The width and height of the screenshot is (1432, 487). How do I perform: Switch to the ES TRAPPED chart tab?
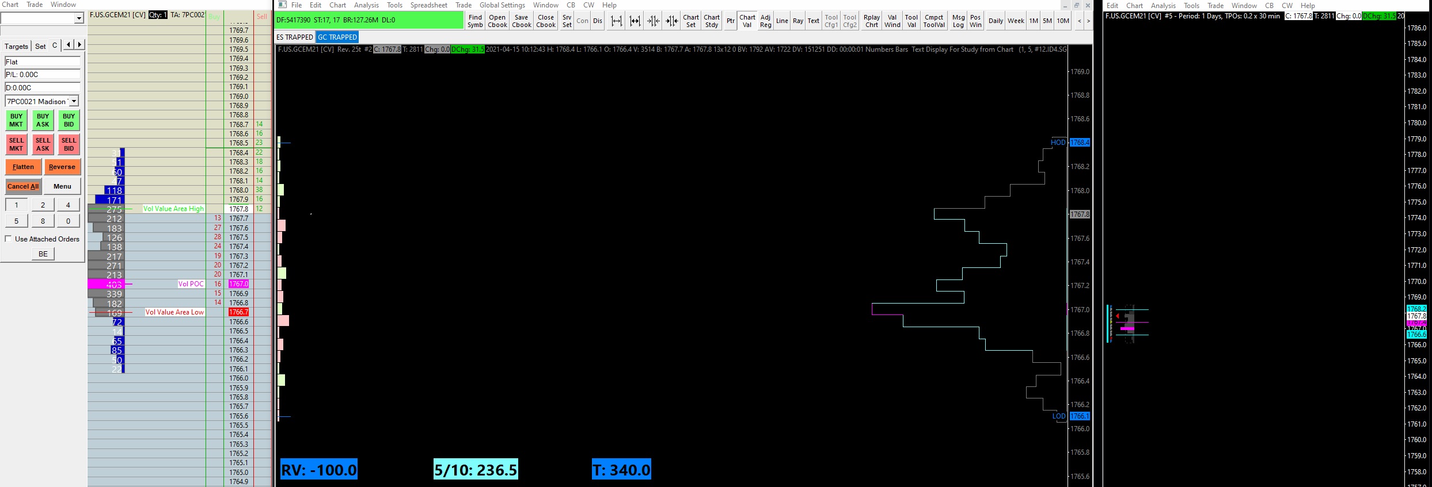(295, 37)
